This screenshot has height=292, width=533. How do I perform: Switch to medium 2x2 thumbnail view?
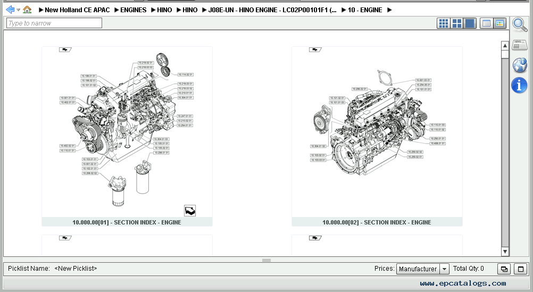tap(456, 23)
